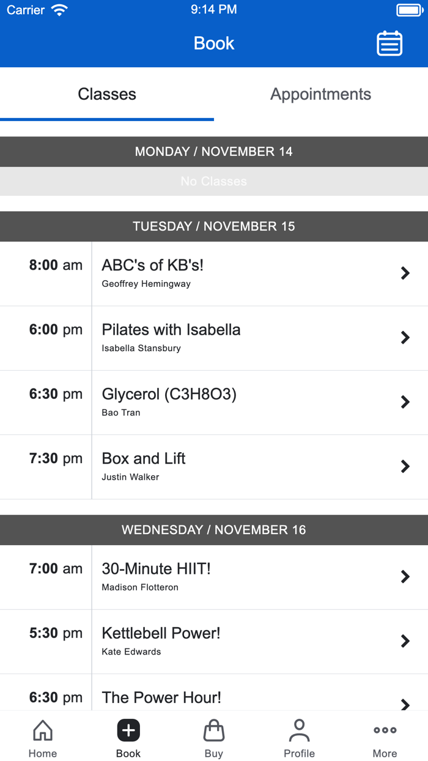Tap the 8:00 am time slot
This screenshot has width=428, height=761.
pyautogui.click(x=56, y=265)
